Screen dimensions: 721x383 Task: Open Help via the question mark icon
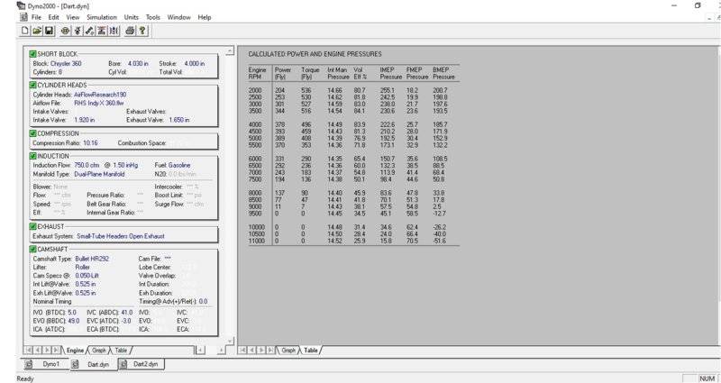[142, 31]
